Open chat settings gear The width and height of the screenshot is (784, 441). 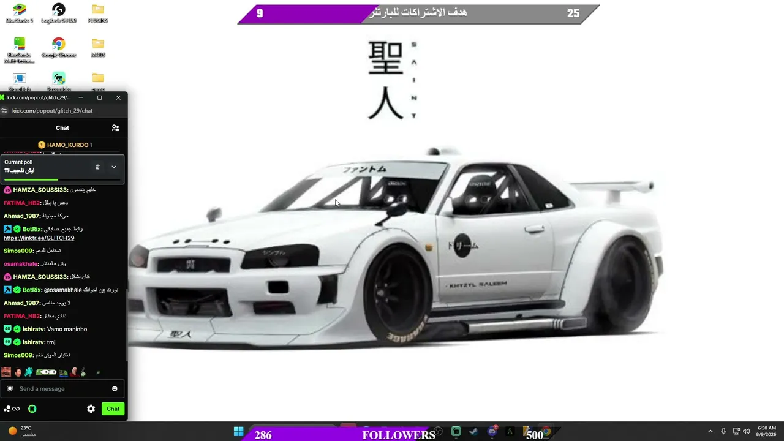91,409
